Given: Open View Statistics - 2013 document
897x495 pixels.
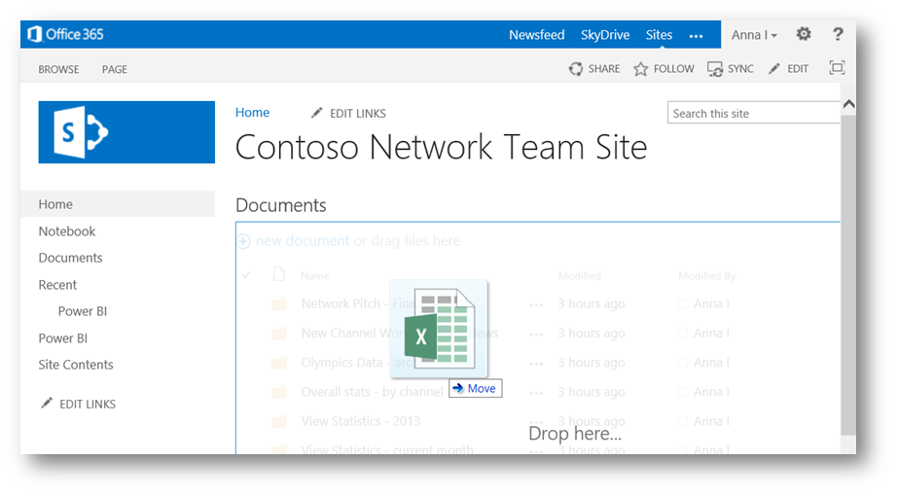Looking at the screenshot, I should [360, 421].
